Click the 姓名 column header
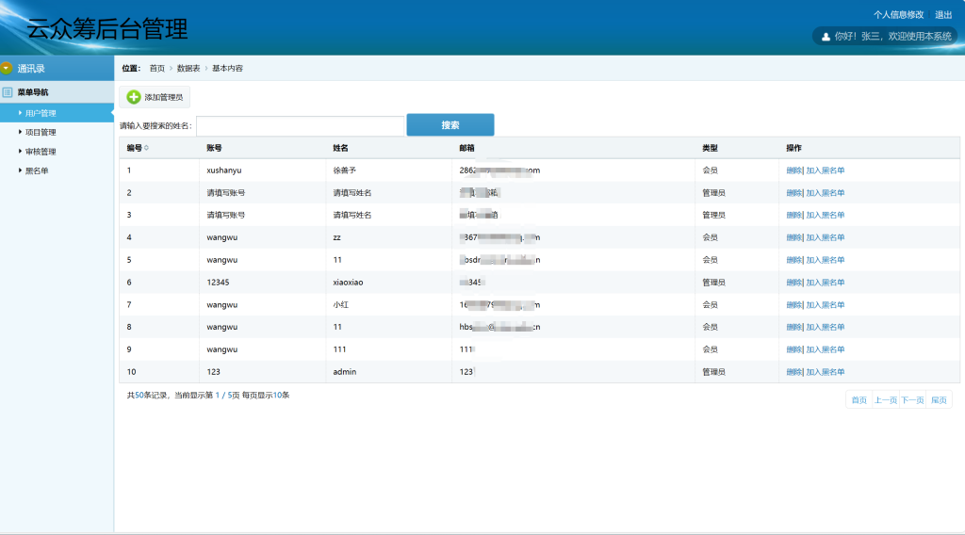This screenshot has width=965, height=535. pyautogui.click(x=340, y=148)
